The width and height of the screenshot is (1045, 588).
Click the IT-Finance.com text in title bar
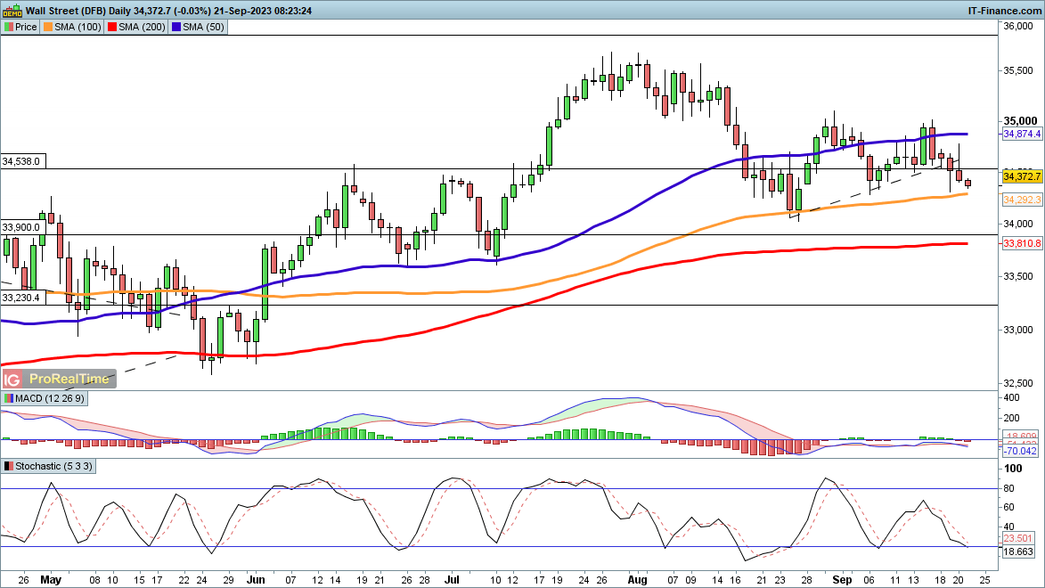(1005, 11)
